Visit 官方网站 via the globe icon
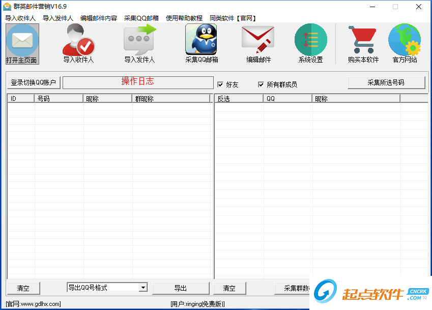Viewport: 432px width, 310px height. click(x=405, y=39)
